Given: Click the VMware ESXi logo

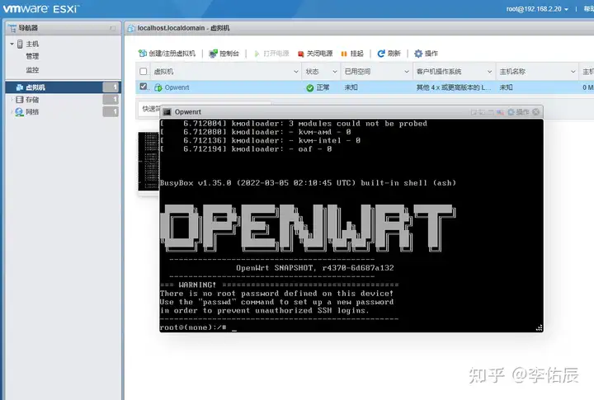Looking at the screenshot, I should point(41,9).
